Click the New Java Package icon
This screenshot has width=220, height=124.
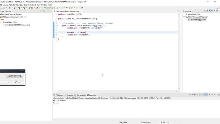pos(29,8)
